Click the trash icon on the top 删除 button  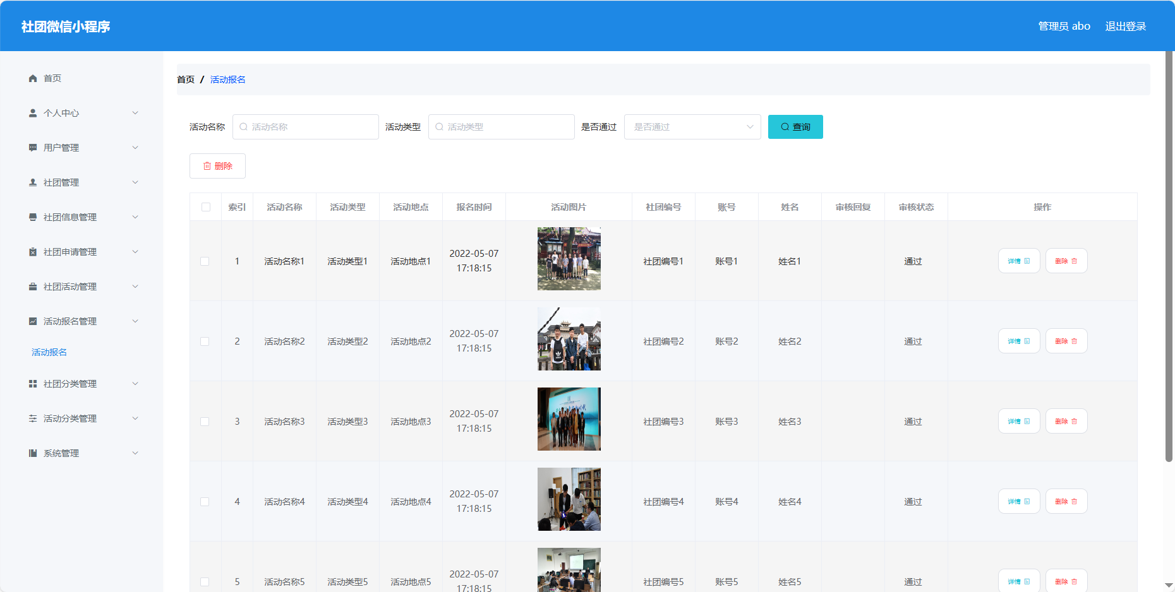coord(207,166)
